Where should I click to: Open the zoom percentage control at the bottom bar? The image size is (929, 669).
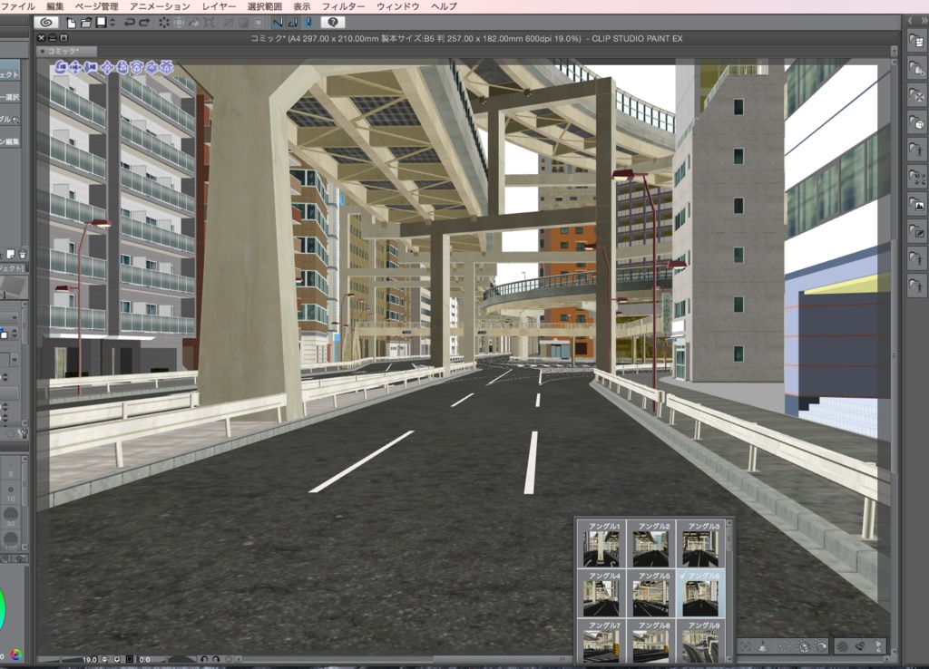(x=91, y=661)
